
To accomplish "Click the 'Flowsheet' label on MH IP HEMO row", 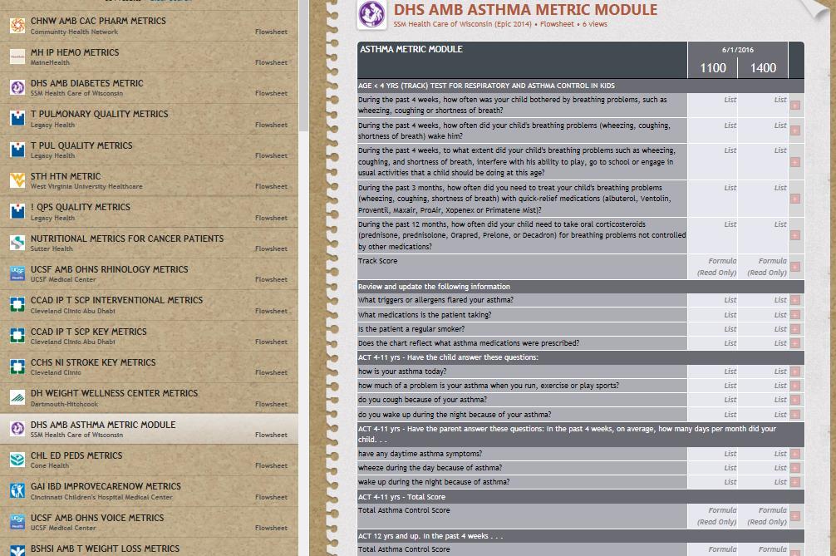I will point(271,62).
